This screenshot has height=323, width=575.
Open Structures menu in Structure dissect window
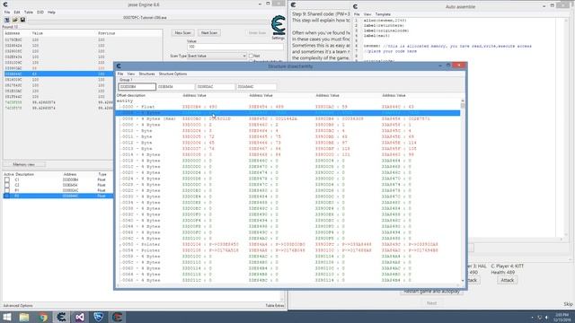146,74
